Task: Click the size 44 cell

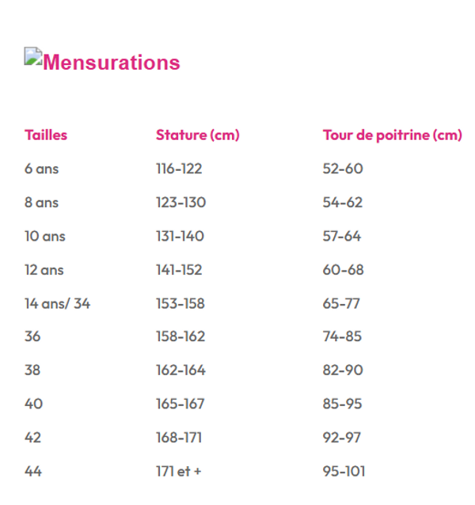Action: 33,471
